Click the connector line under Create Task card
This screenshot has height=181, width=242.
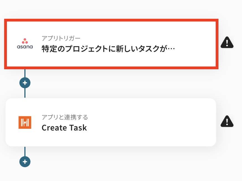[25, 151]
